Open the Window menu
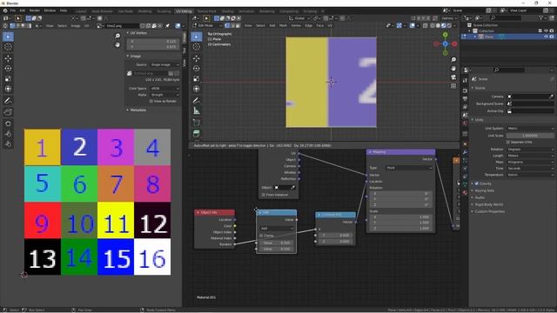The height and width of the screenshot is (313, 557). [50, 10]
